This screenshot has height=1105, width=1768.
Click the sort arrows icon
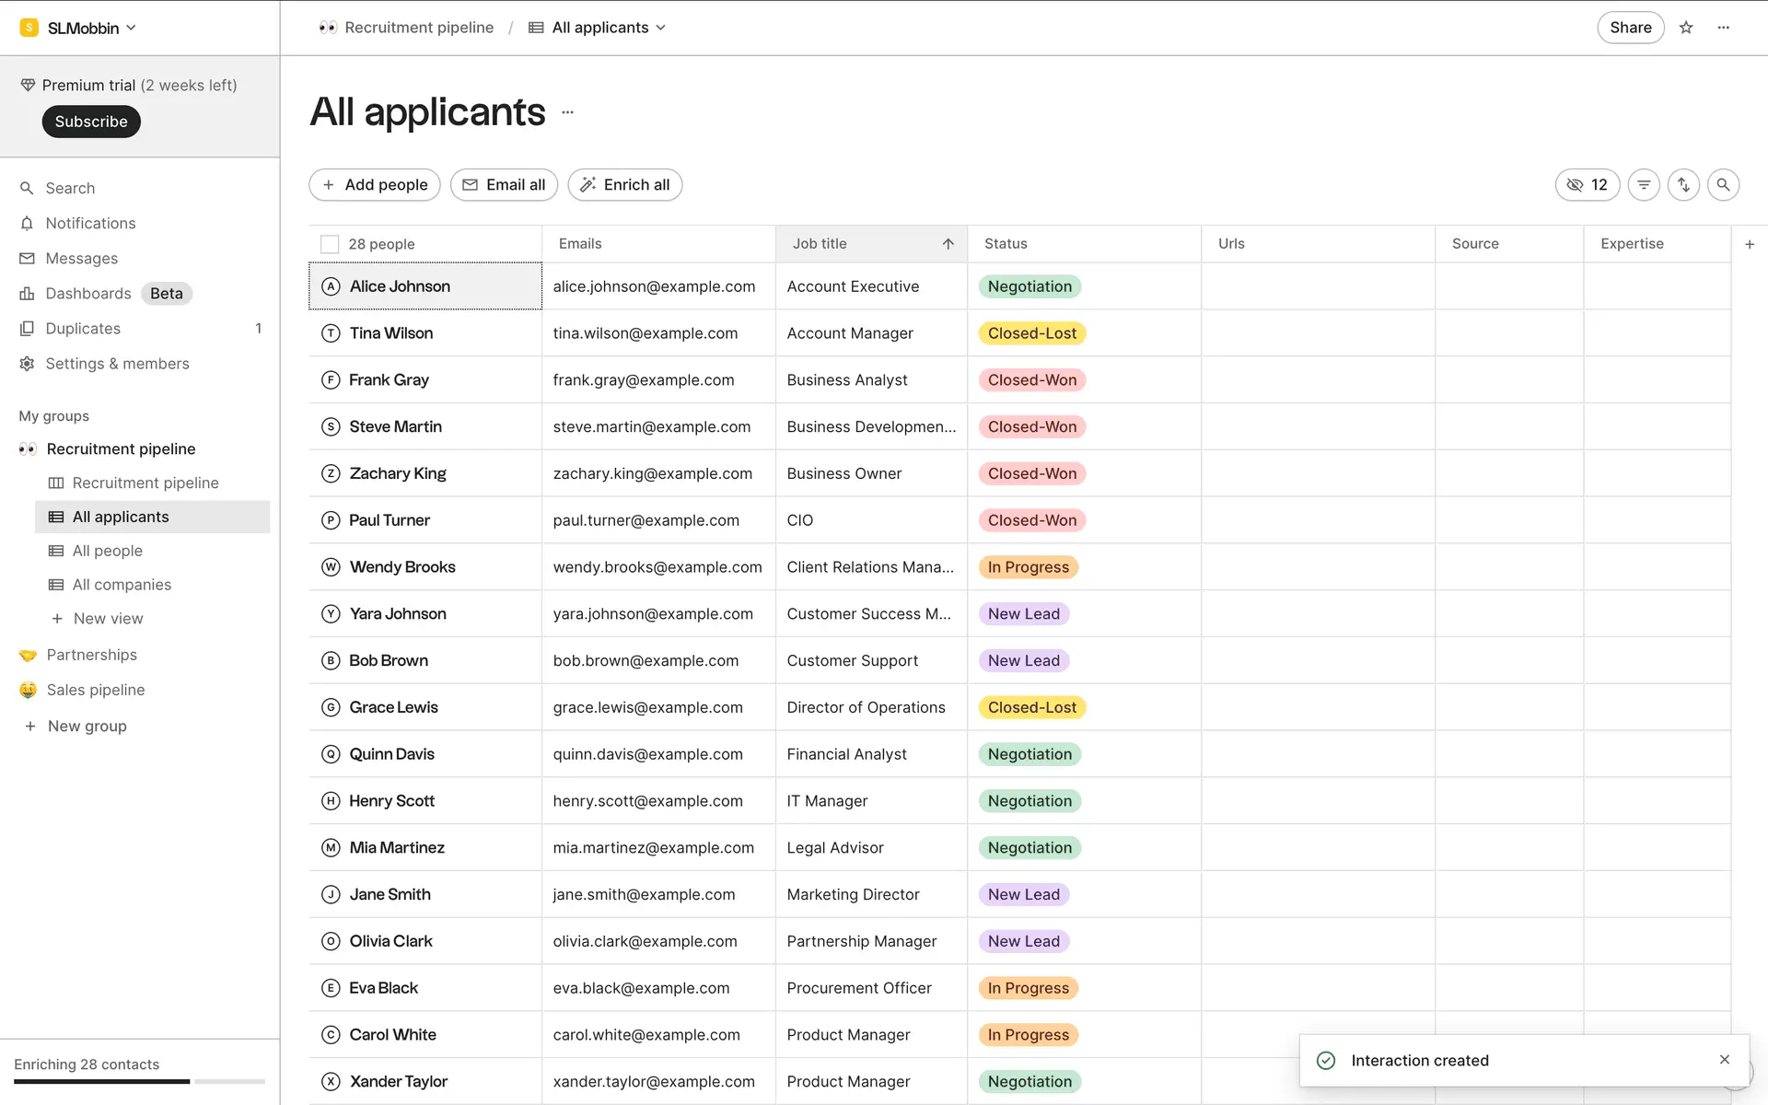coord(1683,185)
